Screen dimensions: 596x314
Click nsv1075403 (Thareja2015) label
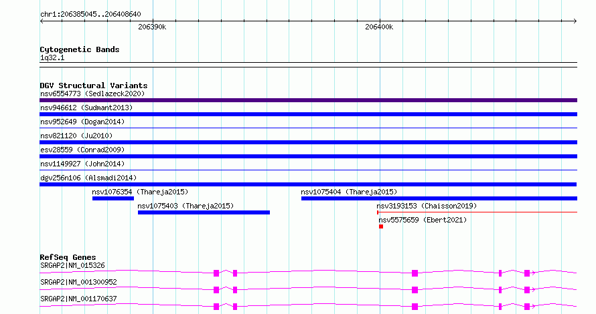click(x=185, y=206)
